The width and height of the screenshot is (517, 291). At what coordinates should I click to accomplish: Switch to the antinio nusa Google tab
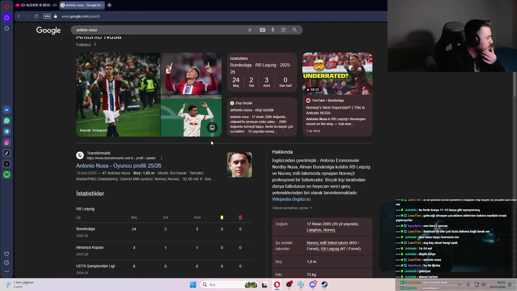(x=82, y=5)
